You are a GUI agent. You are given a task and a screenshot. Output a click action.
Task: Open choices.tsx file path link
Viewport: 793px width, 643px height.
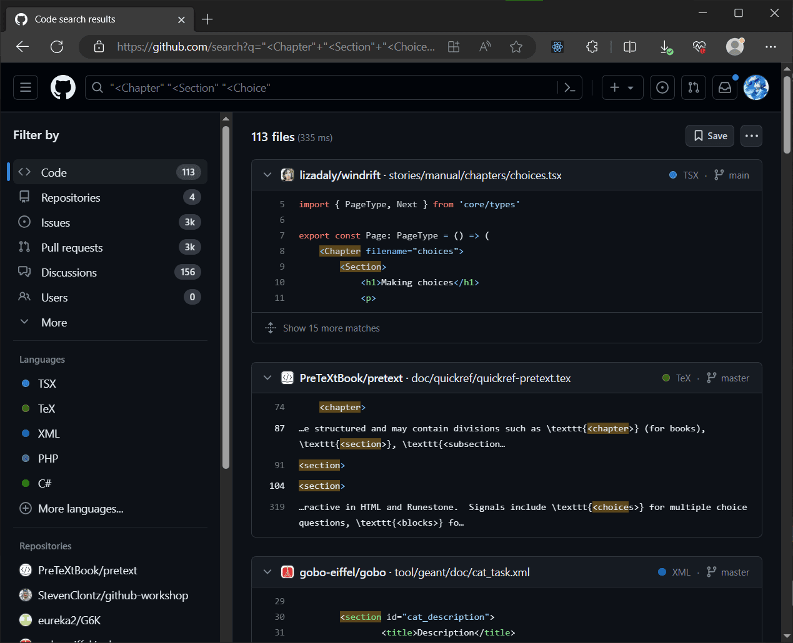point(475,175)
